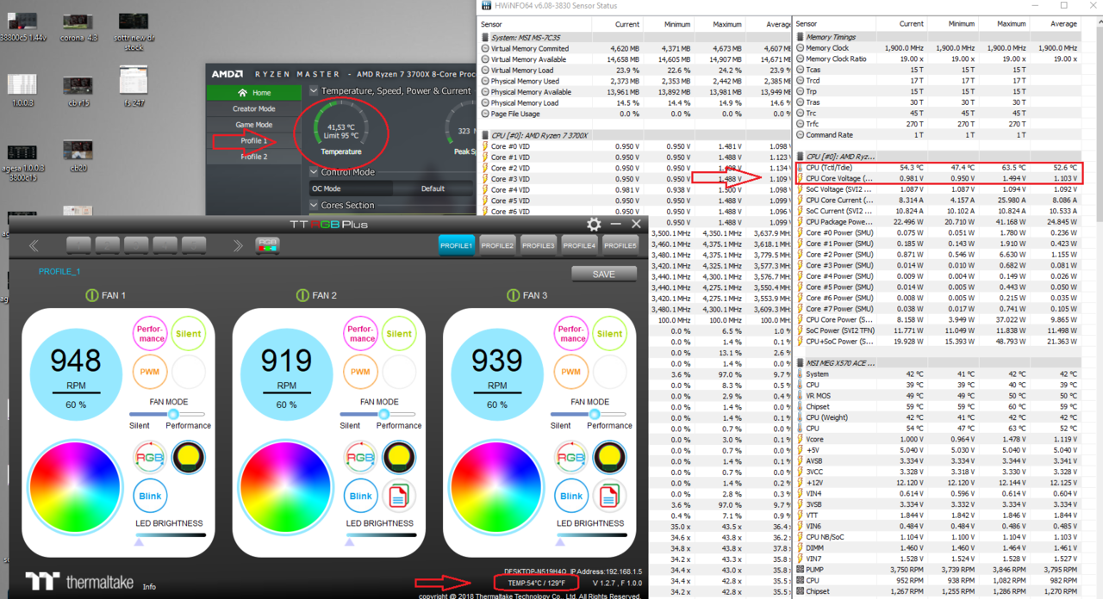Go to next controller page arrow in TT RGB Plus
The width and height of the screenshot is (1103, 599).
tap(238, 246)
